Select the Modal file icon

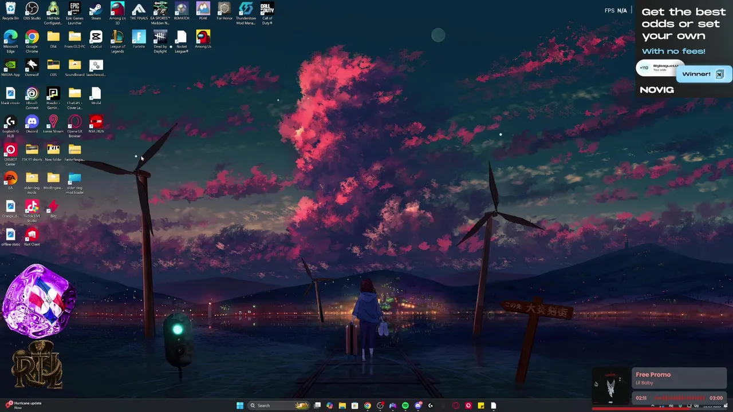click(96, 96)
